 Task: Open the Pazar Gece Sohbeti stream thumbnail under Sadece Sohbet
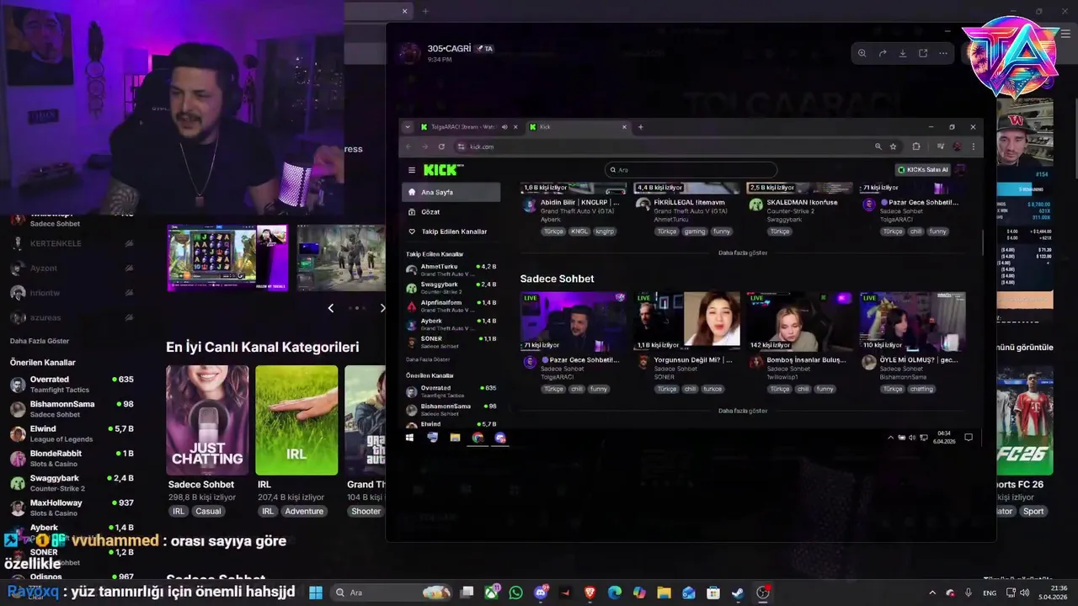pos(574,322)
